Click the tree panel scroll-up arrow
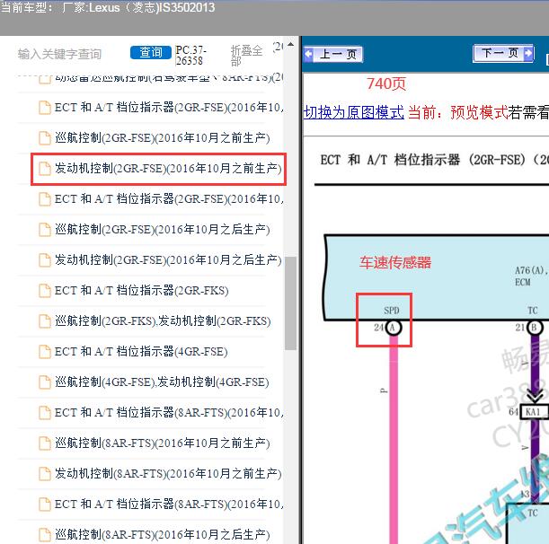This screenshot has width=549, height=544. [290, 44]
